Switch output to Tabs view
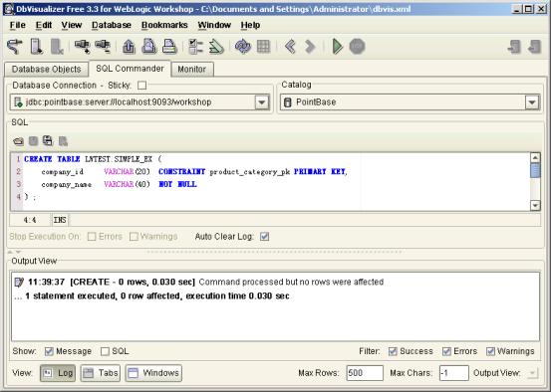 [x=101, y=373]
